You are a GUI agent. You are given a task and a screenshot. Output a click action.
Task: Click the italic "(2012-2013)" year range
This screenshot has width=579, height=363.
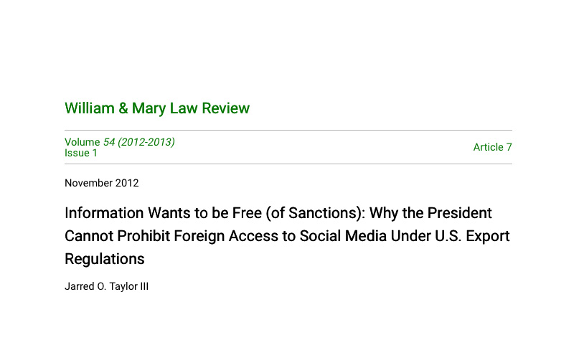(x=146, y=142)
